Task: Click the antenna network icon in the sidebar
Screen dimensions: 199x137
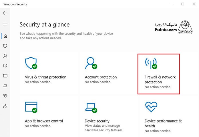Action: click(5, 66)
